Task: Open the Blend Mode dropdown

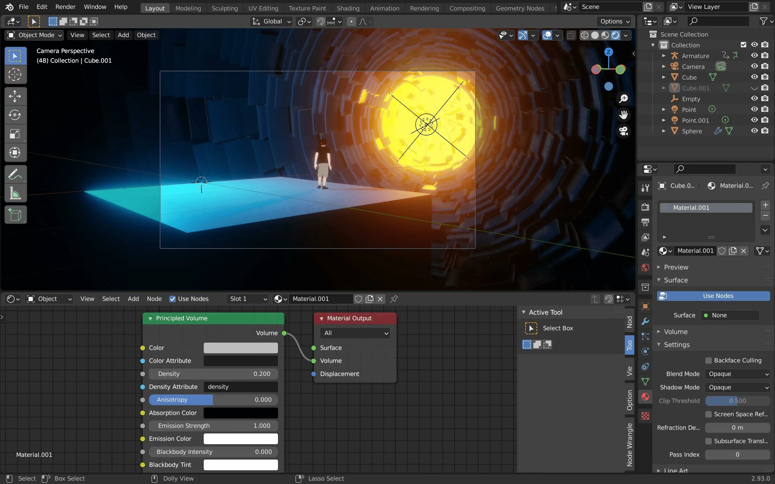Action: pos(737,374)
